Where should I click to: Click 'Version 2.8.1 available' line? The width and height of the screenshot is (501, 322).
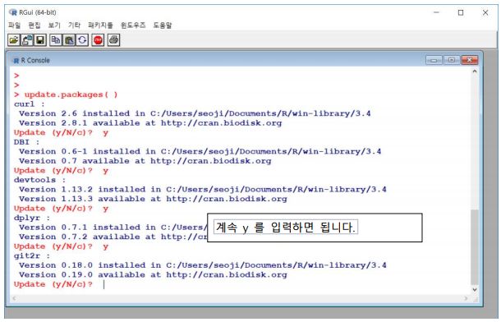(x=150, y=123)
